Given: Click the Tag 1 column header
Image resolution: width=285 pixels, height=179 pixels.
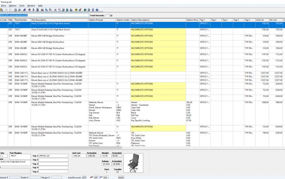Looking at the screenshot, I should tap(205, 20).
